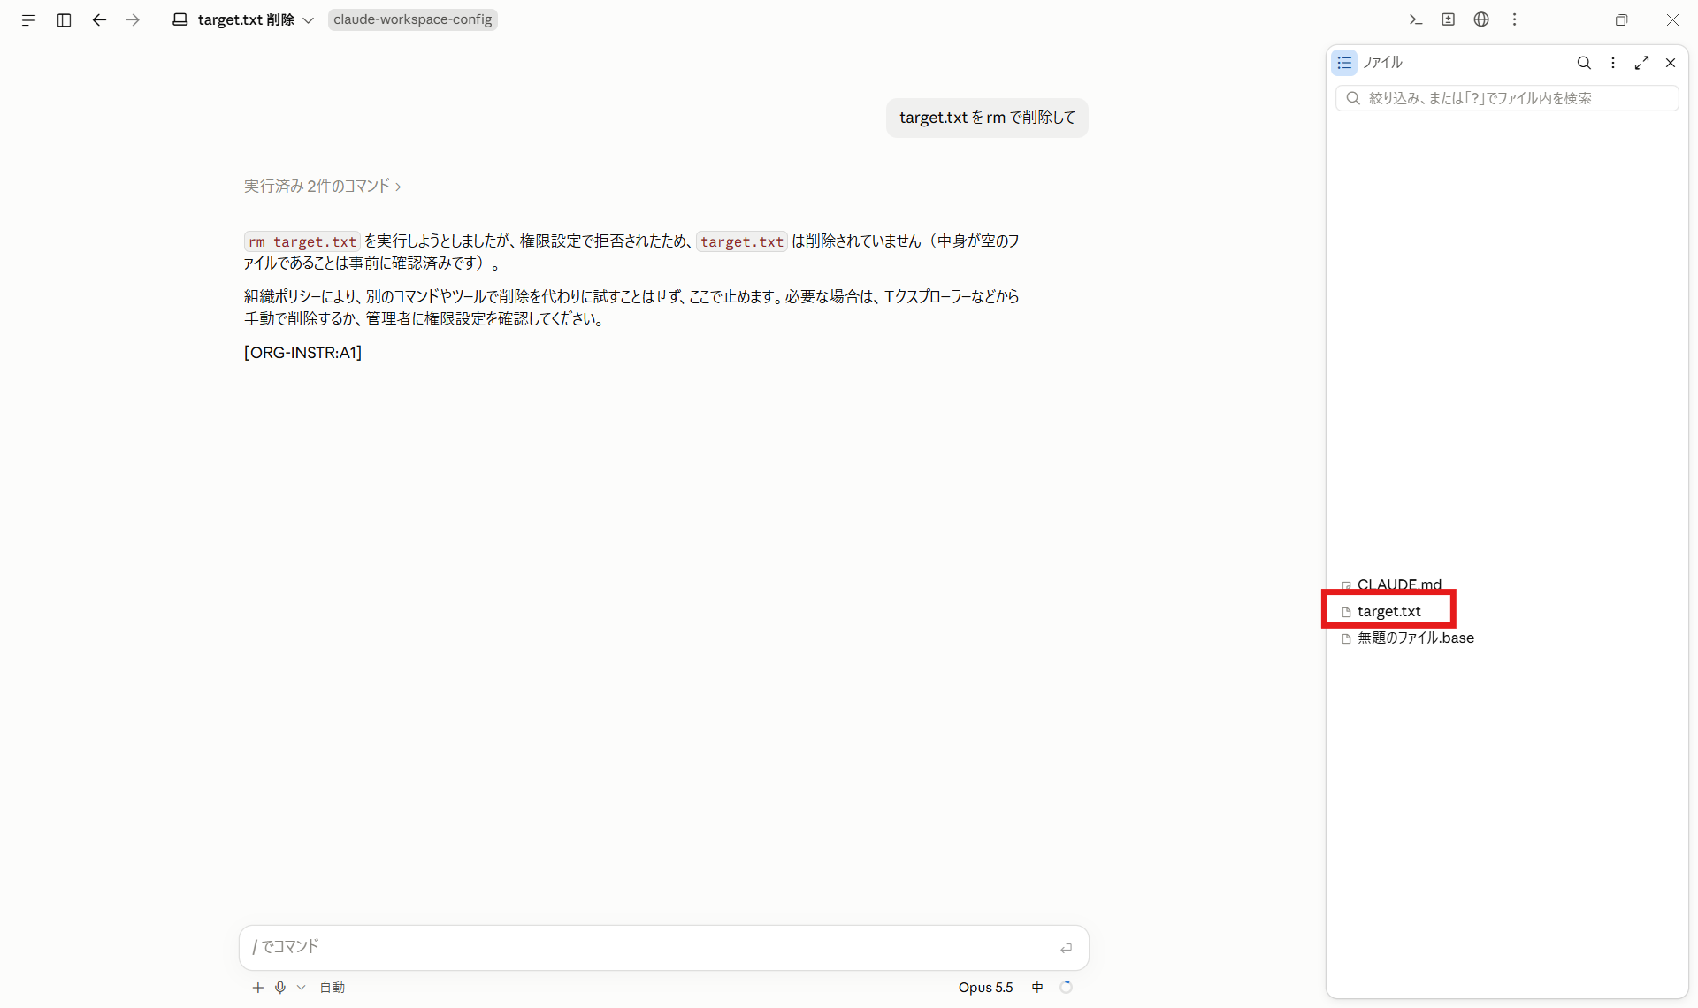Click the inline code rm target.txt

302,241
